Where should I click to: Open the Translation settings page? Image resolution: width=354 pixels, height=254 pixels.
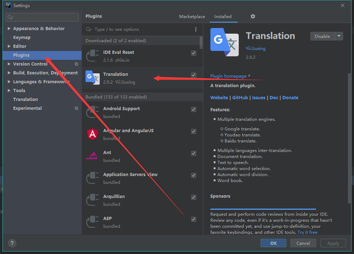coord(26,100)
